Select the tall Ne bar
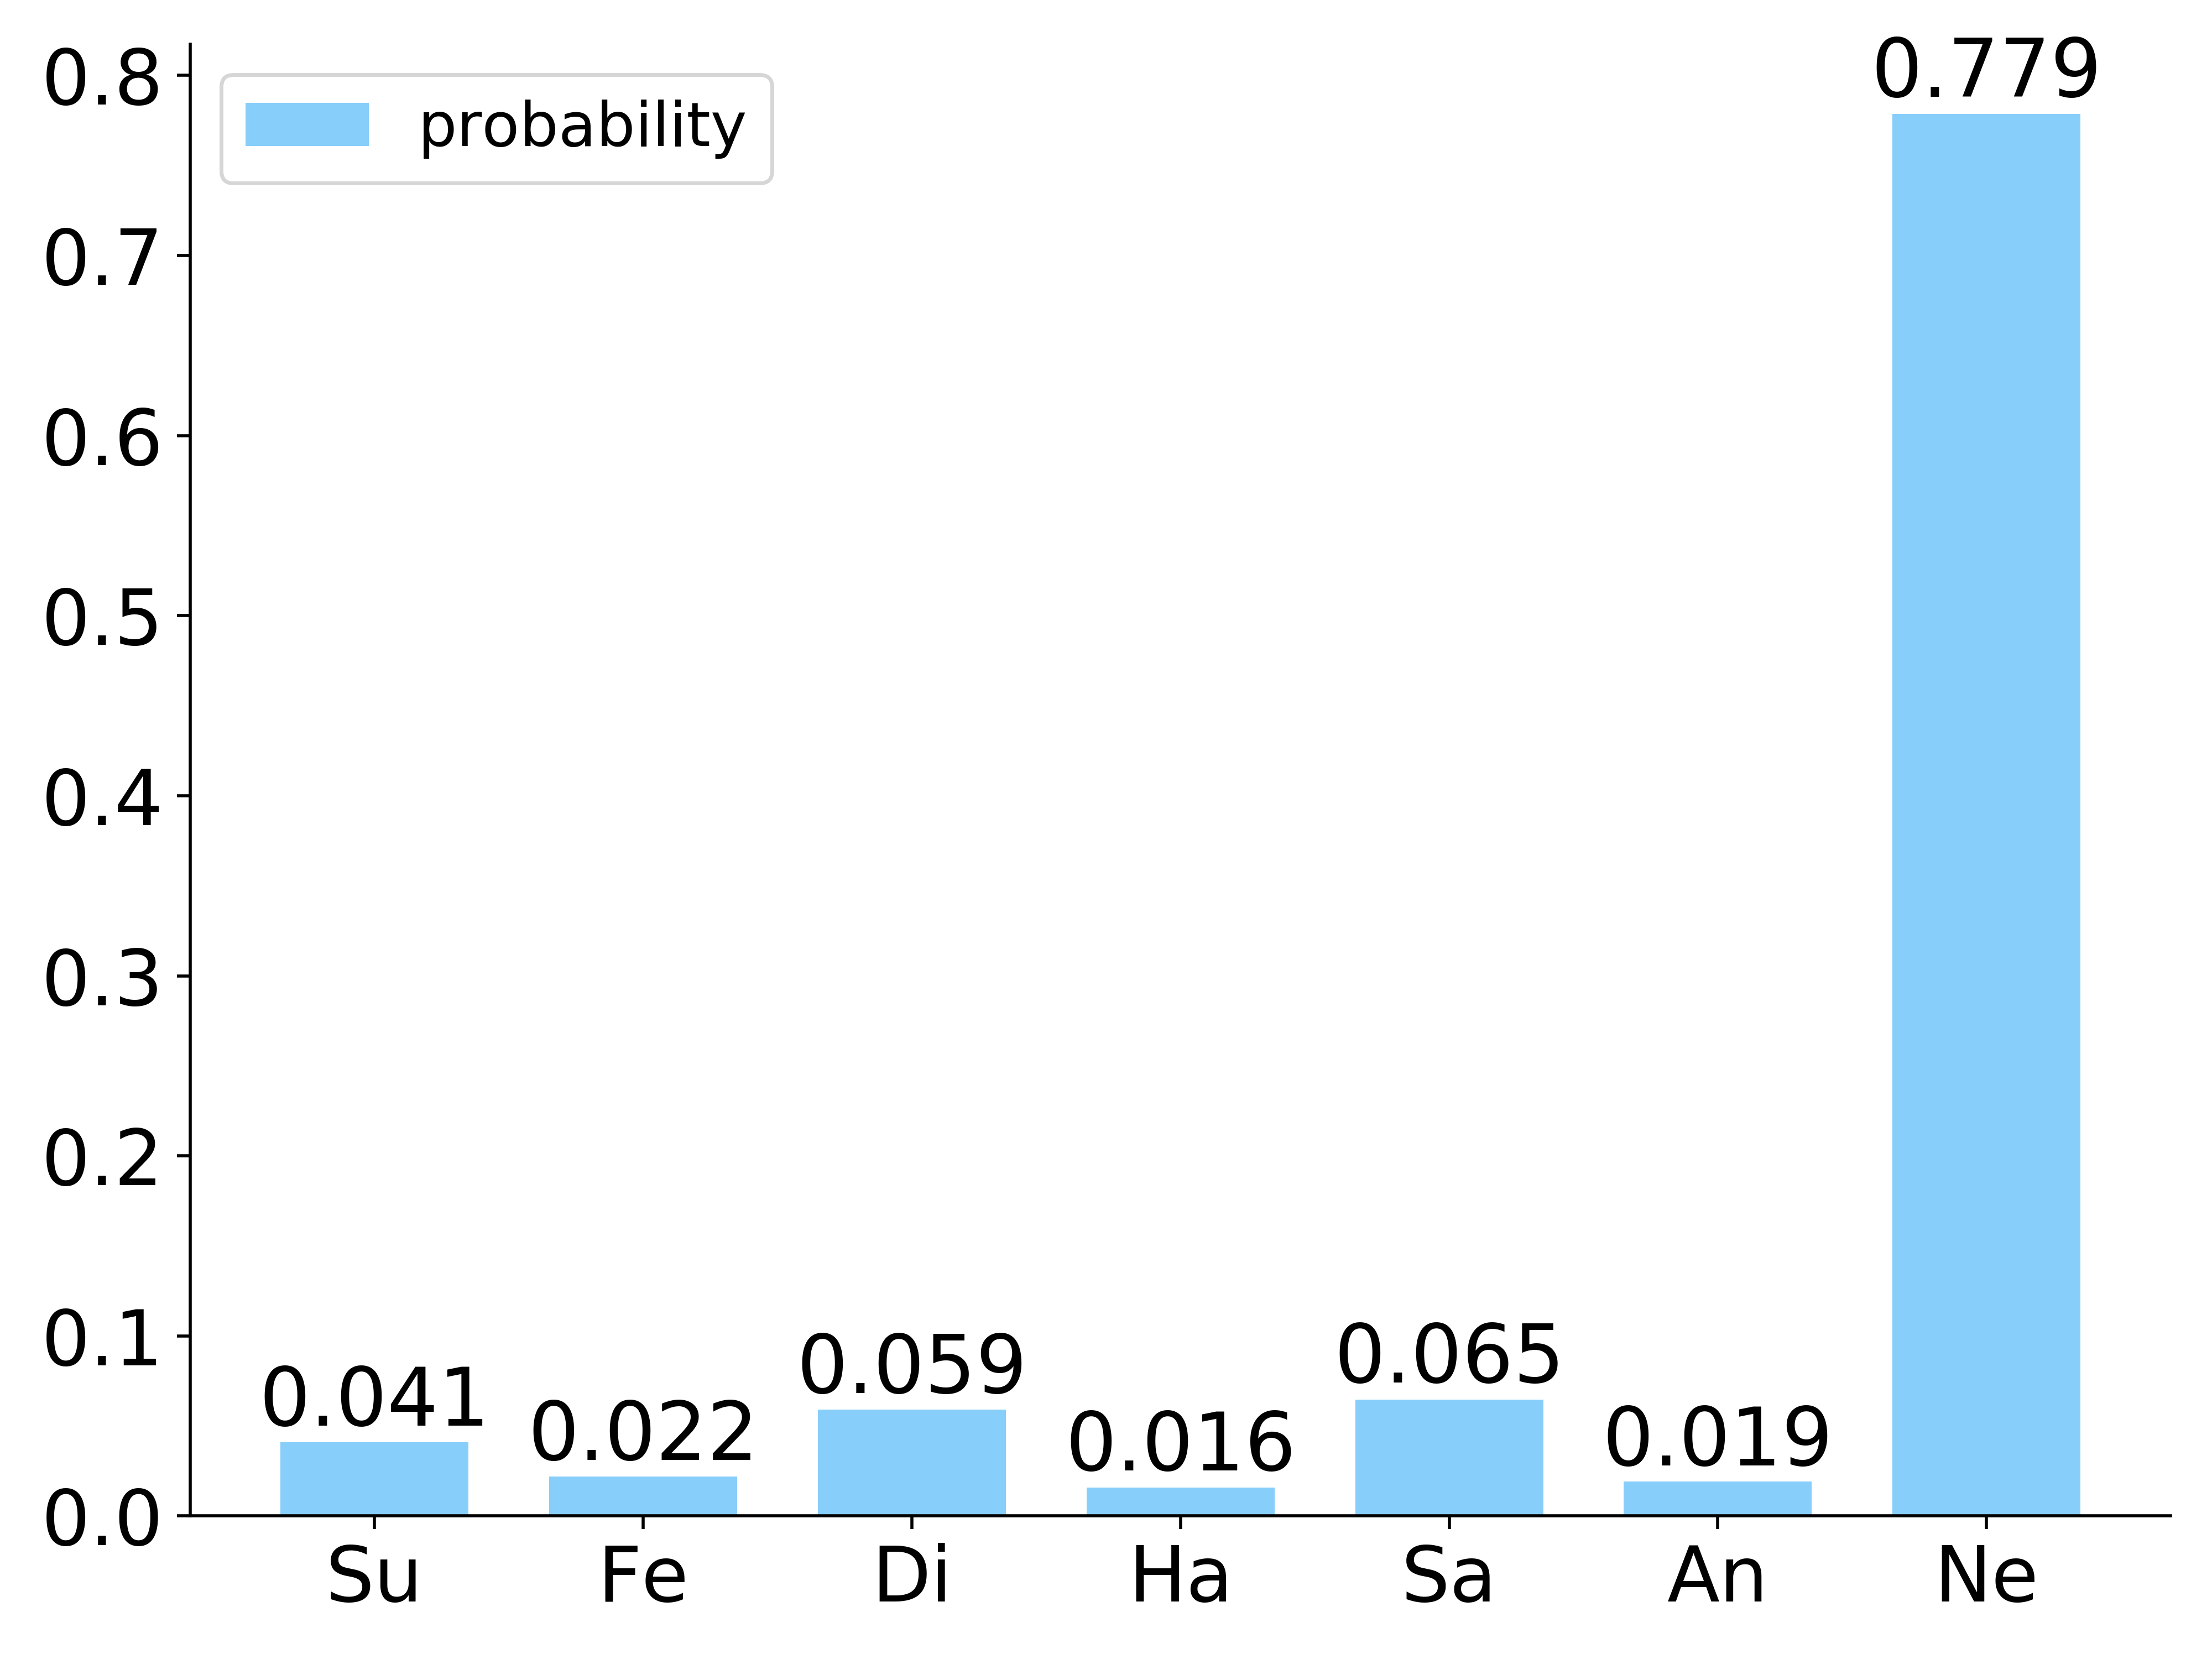 [x=1985, y=814]
